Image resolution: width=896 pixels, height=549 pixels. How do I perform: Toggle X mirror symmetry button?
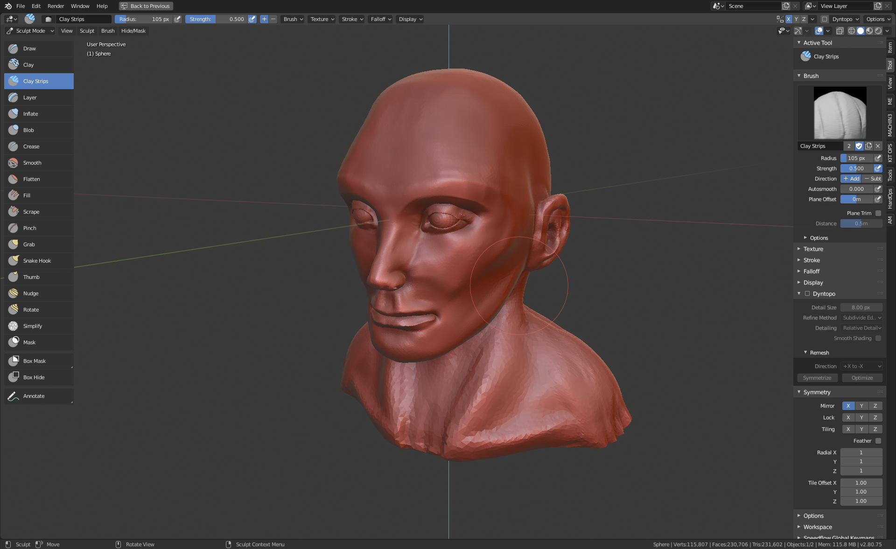(x=848, y=406)
